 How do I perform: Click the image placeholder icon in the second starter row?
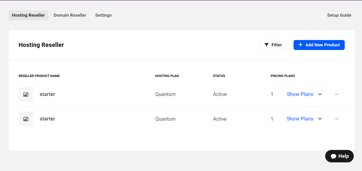[26, 119]
